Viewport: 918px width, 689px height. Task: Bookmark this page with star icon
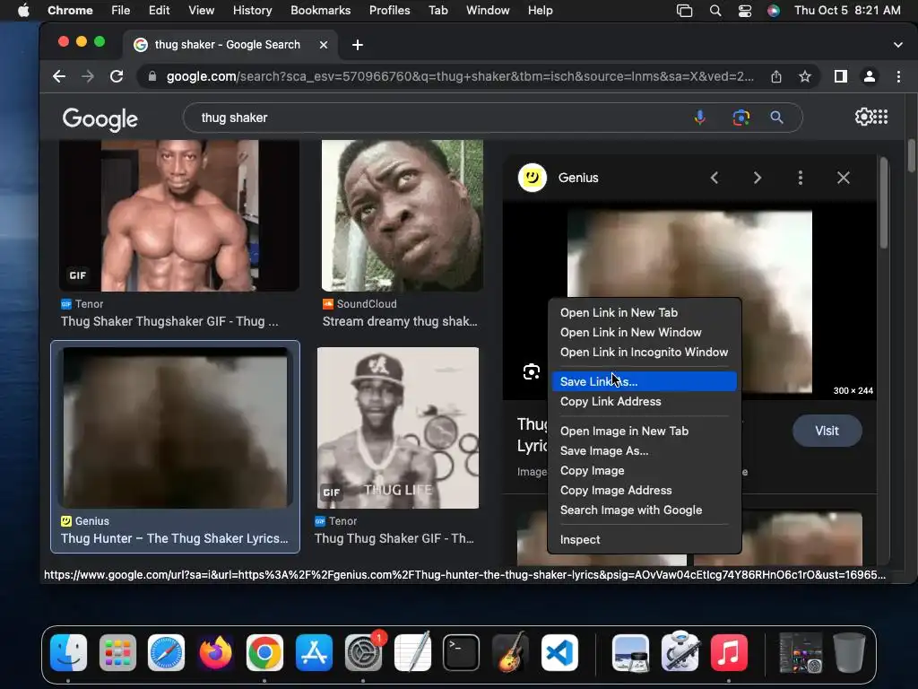point(805,76)
